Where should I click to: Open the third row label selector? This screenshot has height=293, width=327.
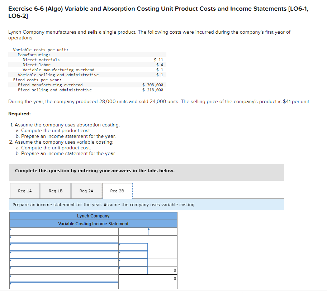tap(65, 247)
